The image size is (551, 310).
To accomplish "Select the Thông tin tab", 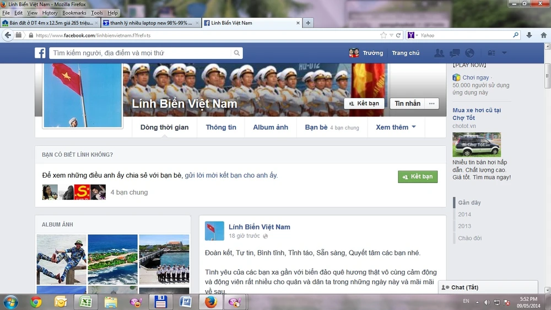I will pos(221,127).
